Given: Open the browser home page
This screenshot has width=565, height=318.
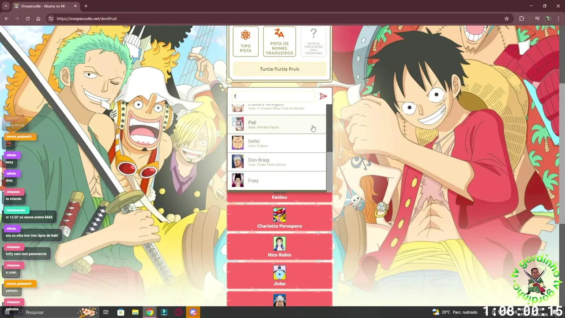Looking at the screenshot, I should click(x=38, y=19).
